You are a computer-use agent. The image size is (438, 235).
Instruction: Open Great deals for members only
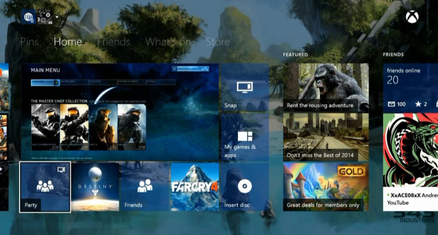click(326, 187)
